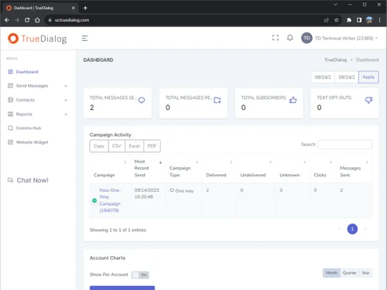Screen dimensions: 387x290
Task: Open the browser extensions puzzle icon
Action: [349, 20]
